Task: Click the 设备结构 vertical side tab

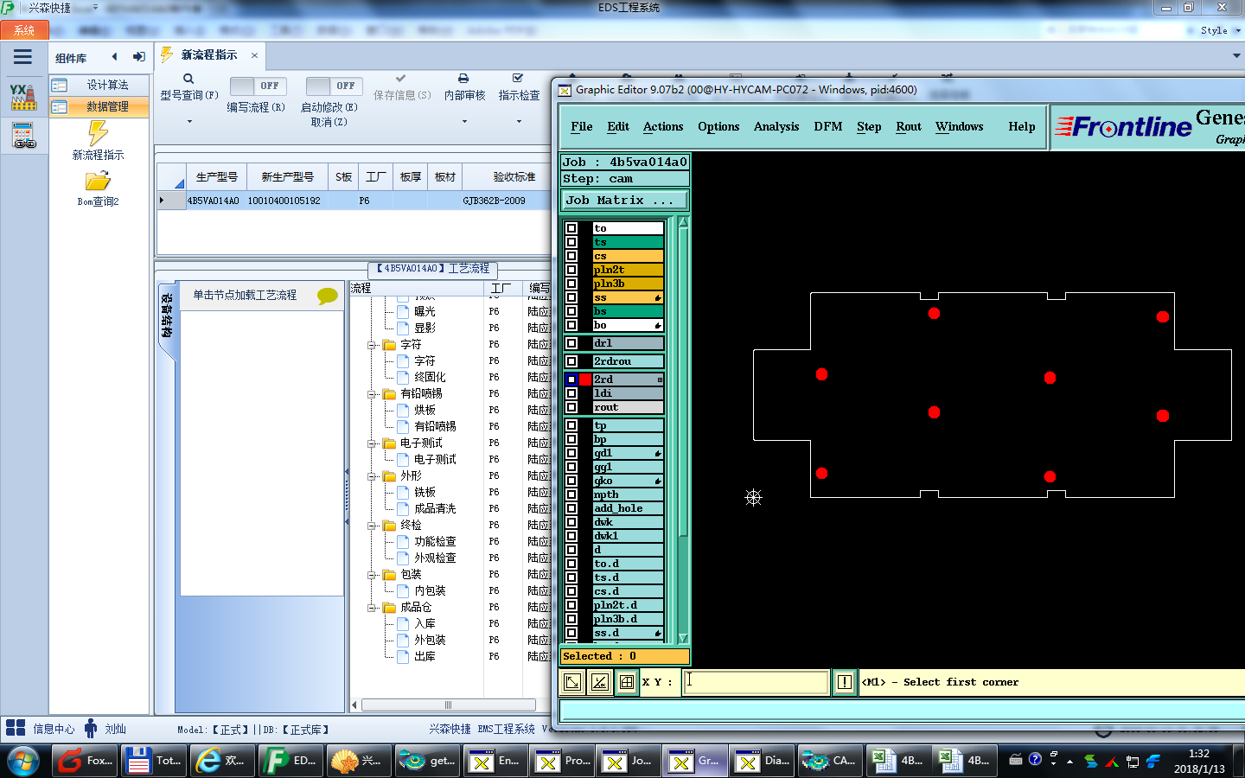Action: pyautogui.click(x=167, y=317)
